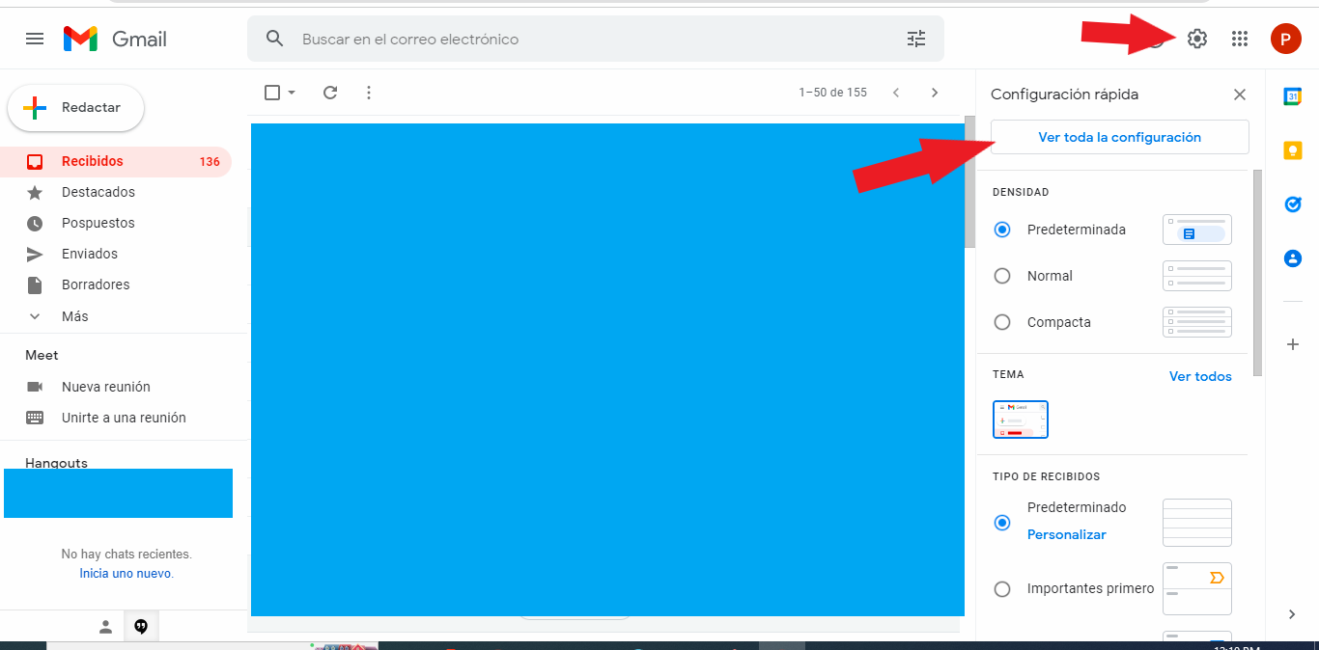This screenshot has height=650, width=1319.
Task: Click the Gmail logo
Action: point(115,39)
